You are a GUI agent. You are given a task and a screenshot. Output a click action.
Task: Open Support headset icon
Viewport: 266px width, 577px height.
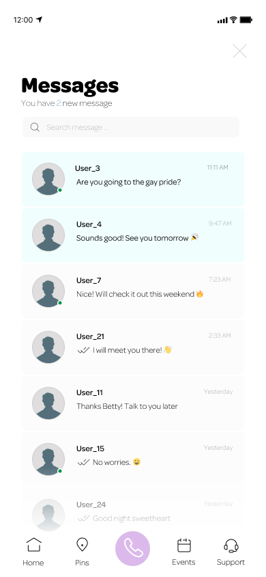(x=231, y=552)
